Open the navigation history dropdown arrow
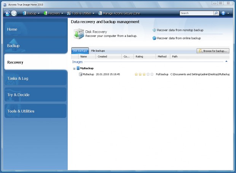Viewport: 236px width, 173px height. tap(18, 13)
